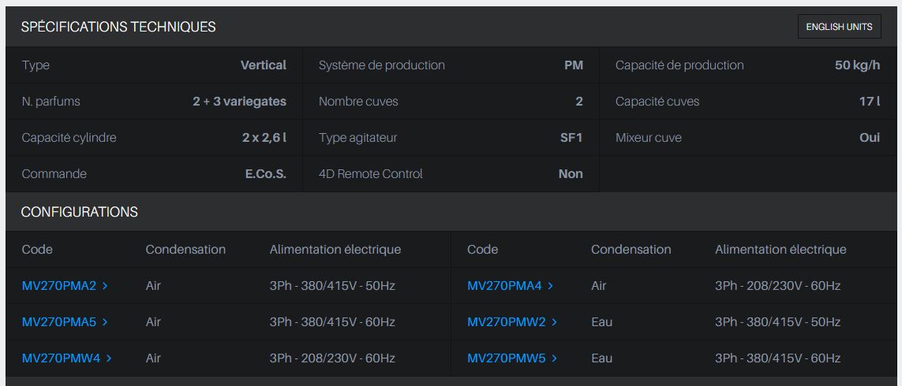Switch units with the English Units button
Viewport: 902px width, 386px height.
point(839,27)
